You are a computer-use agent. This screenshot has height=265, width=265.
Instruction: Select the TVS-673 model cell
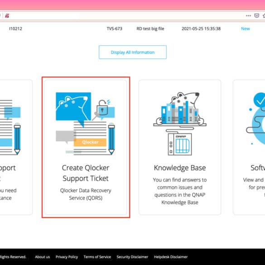point(115,29)
